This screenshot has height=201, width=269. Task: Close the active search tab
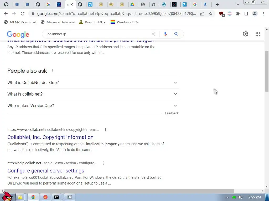[x=72, y=5]
